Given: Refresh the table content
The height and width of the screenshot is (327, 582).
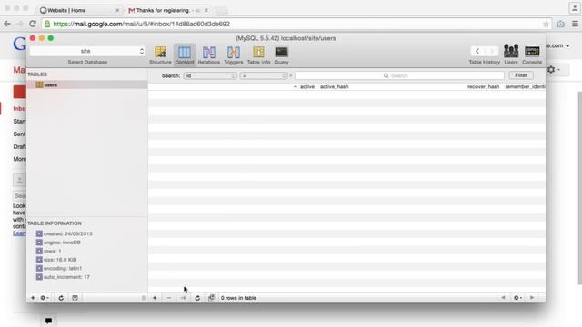Looking at the screenshot, I should click(197, 298).
